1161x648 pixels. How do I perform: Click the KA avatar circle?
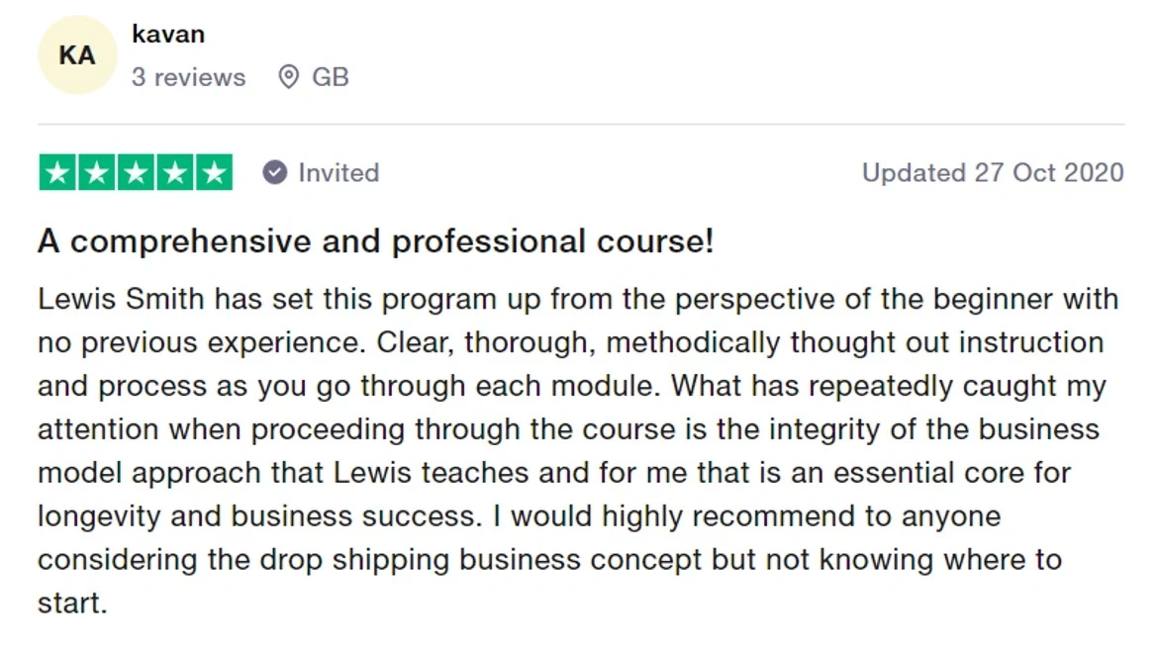76,56
